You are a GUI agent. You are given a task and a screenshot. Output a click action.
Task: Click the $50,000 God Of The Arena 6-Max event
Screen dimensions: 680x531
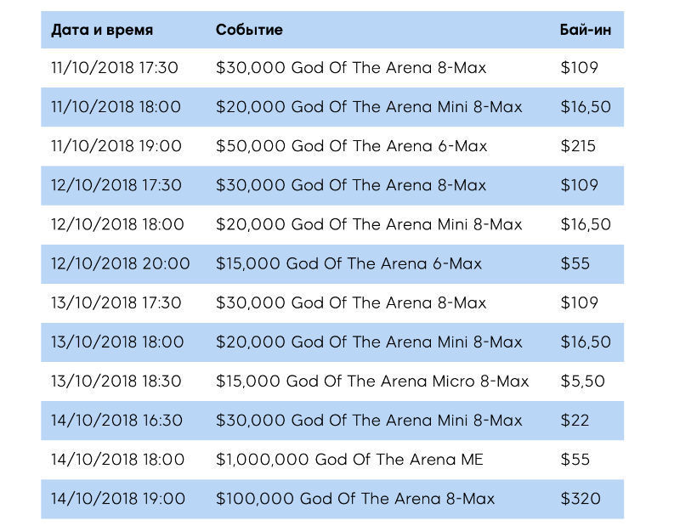[x=351, y=146]
